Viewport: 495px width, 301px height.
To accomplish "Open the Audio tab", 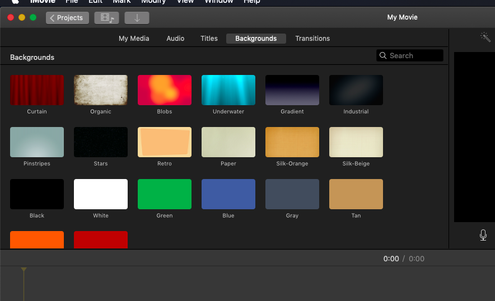I will (x=175, y=39).
